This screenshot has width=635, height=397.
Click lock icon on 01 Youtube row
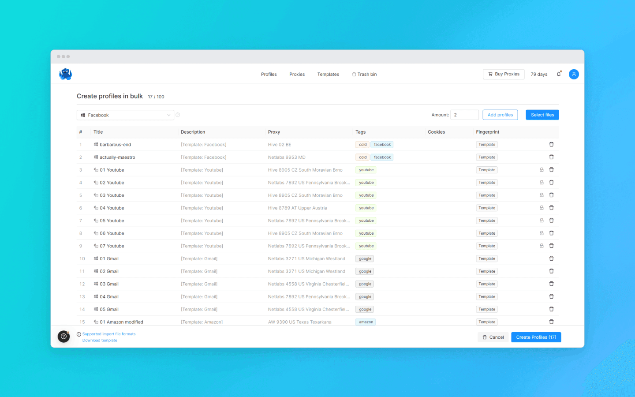tap(542, 170)
